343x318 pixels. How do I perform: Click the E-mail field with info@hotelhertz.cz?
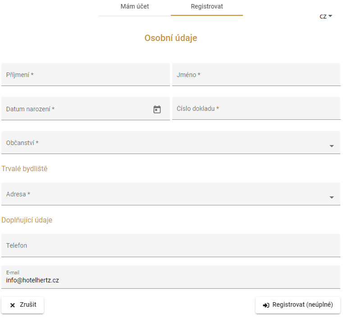pos(171,277)
